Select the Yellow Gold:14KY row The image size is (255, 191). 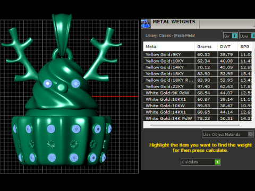(198, 67)
